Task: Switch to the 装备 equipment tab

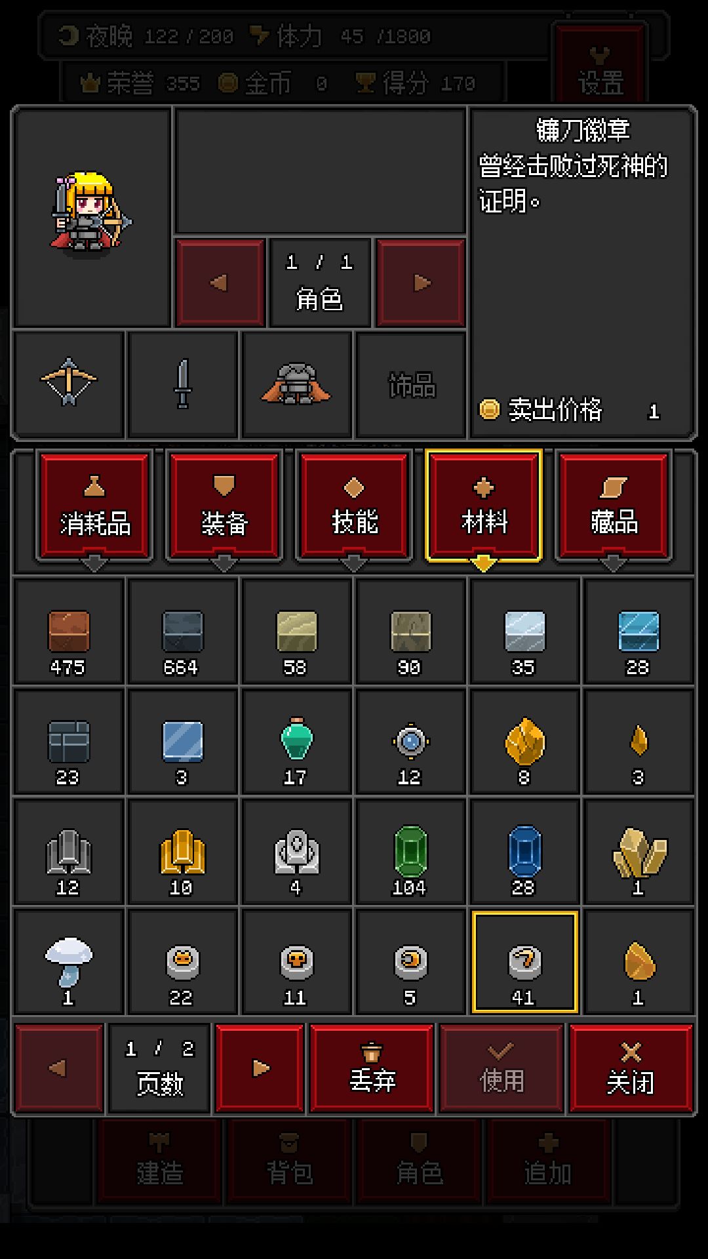Action: point(224,506)
